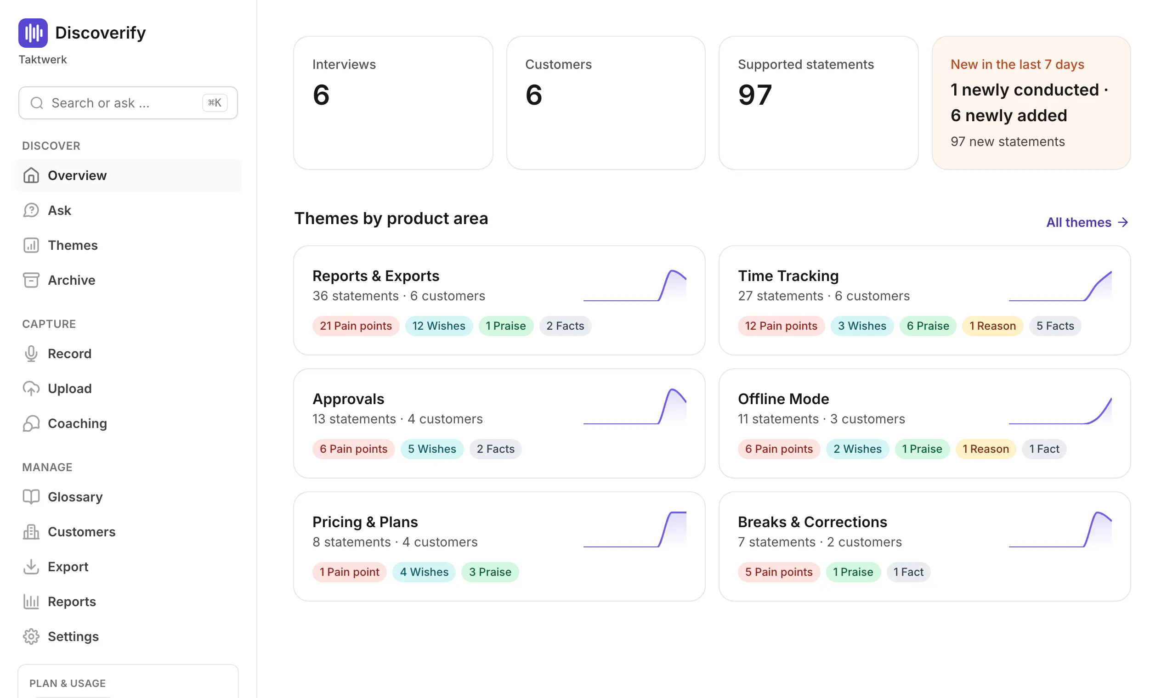The width and height of the screenshot is (1167, 698).
Task: Click the Reports bar chart icon
Action: point(31,602)
